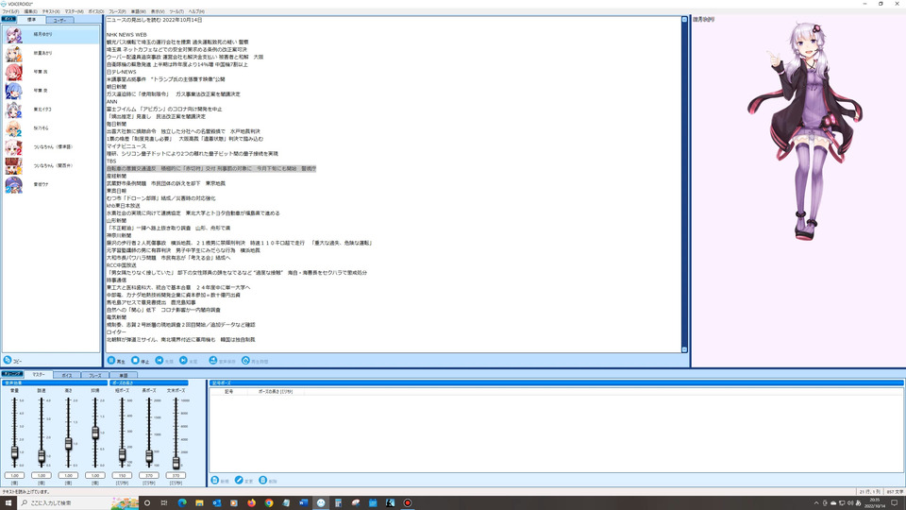Open the Windows Start menu
The height and width of the screenshot is (510, 906).
(x=8, y=502)
